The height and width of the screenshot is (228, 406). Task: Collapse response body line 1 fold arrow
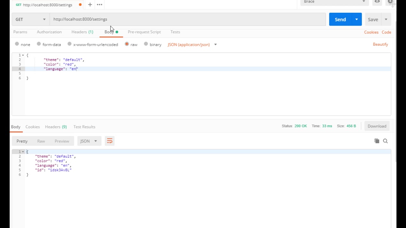click(23, 152)
